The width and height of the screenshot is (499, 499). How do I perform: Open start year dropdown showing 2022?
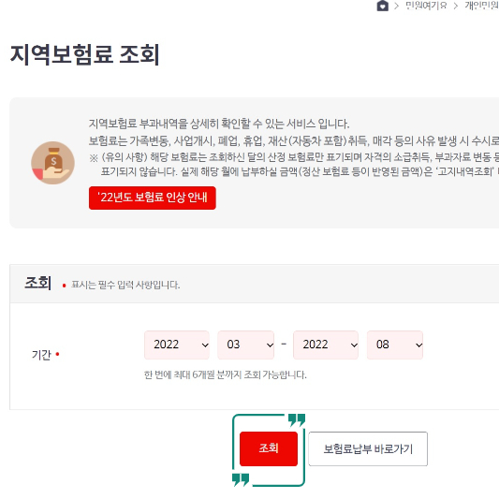(177, 345)
